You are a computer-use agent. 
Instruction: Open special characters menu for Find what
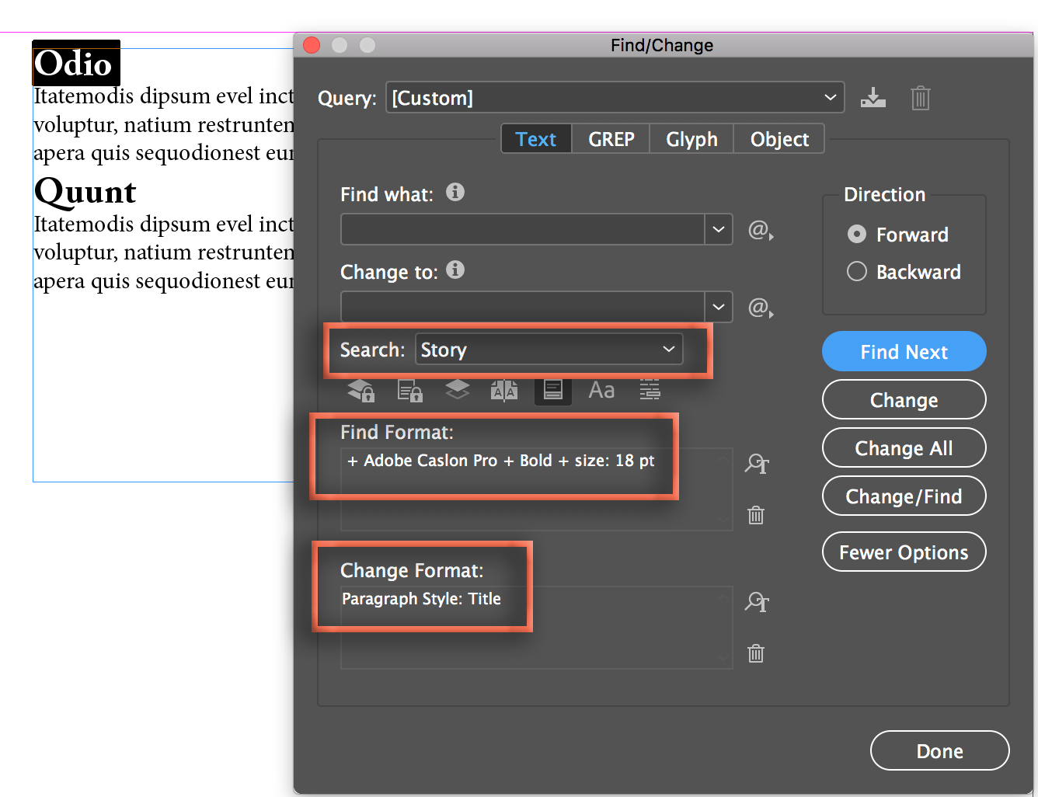click(761, 230)
